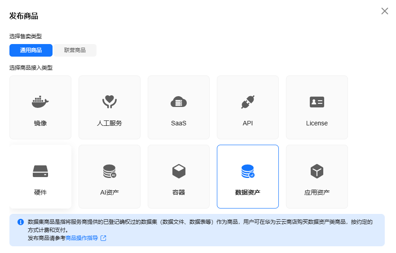This screenshot has height=253, width=396.
Task: Click the 选择商品接入类型 section label
Action: (31, 68)
